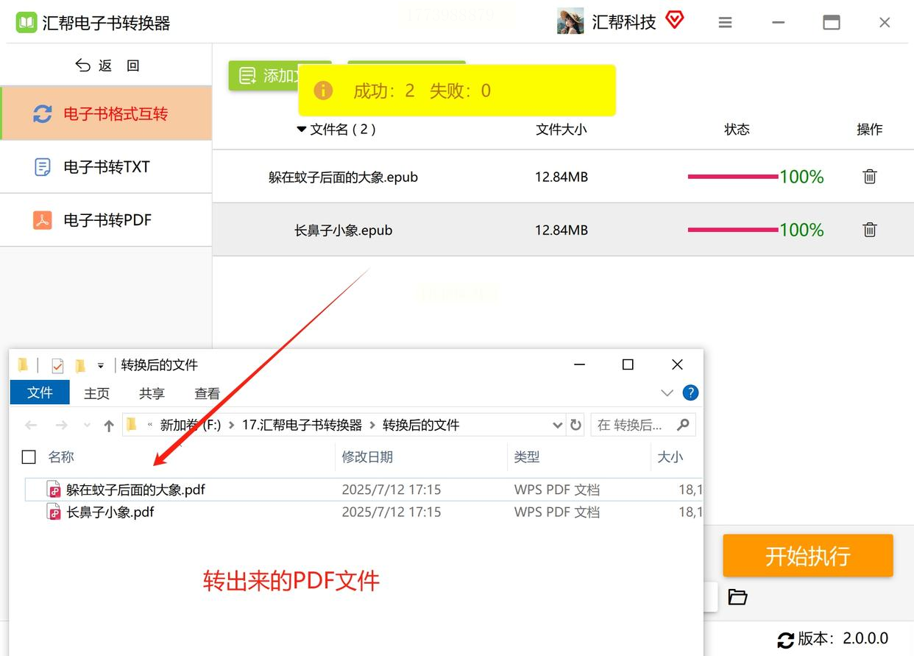Select the 长鼻子小象.epub row
The height and width of the screenshot is (656, 914).
tap(563, 230)
